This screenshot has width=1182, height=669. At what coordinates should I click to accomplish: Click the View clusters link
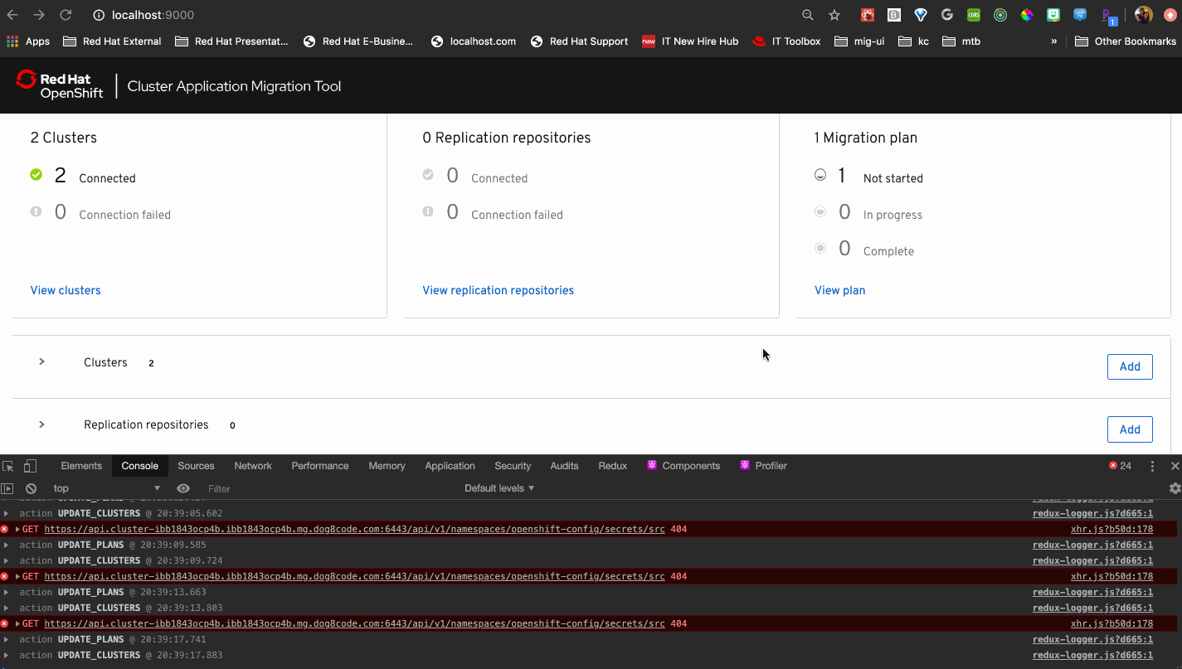66,290
